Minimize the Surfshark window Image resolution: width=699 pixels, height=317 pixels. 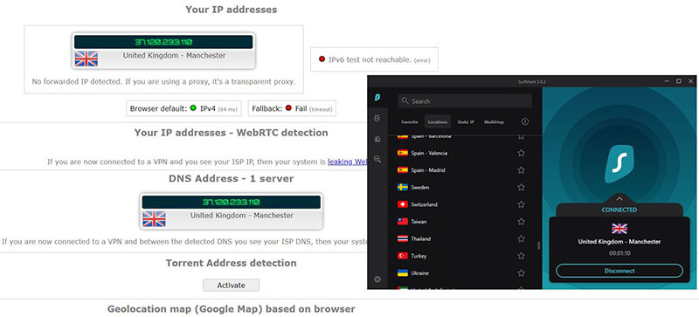(667, 81)
